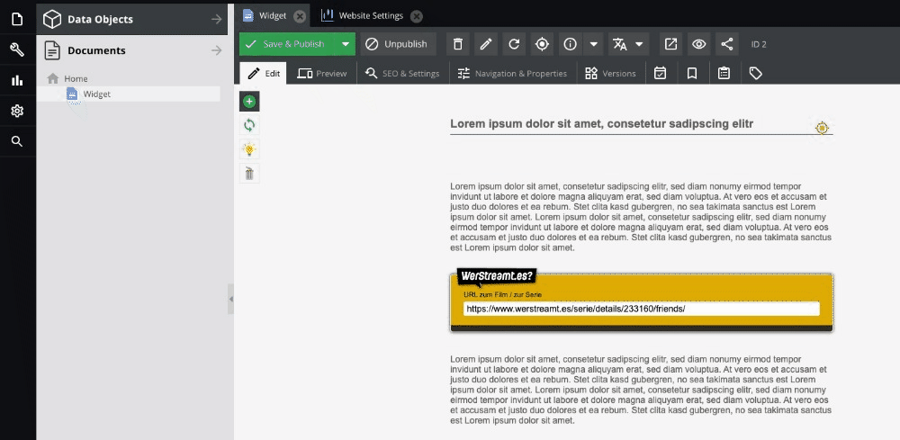The width and height of the screenshot is (900, 440).
Task: Click the Rename pencil icon in toolbar
Action: pyautogui.click(x=486, y=44)
